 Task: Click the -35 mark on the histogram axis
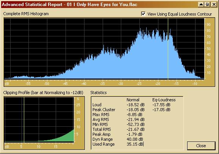coord(102,84)
